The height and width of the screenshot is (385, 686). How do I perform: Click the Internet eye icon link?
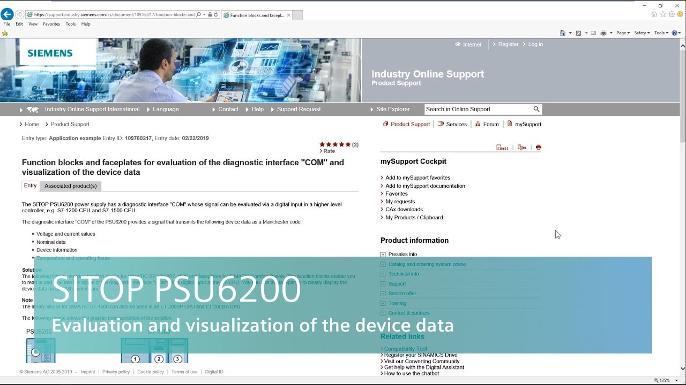click(468, 44)
